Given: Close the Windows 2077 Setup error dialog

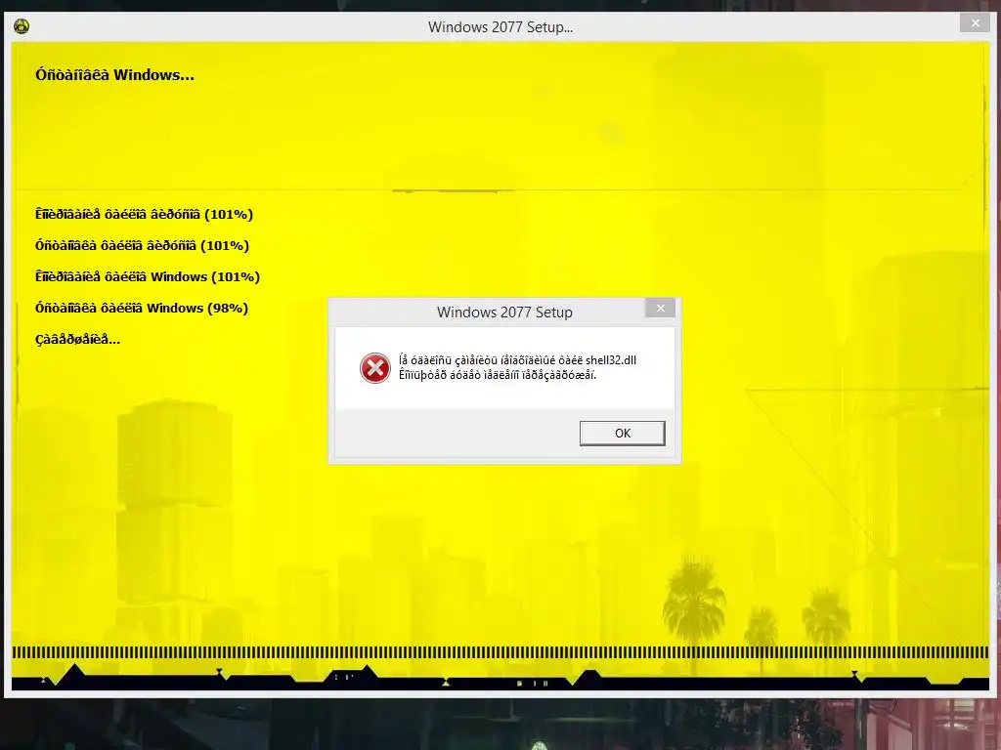Looking at the screenshot, I should (x=660, y=308).
